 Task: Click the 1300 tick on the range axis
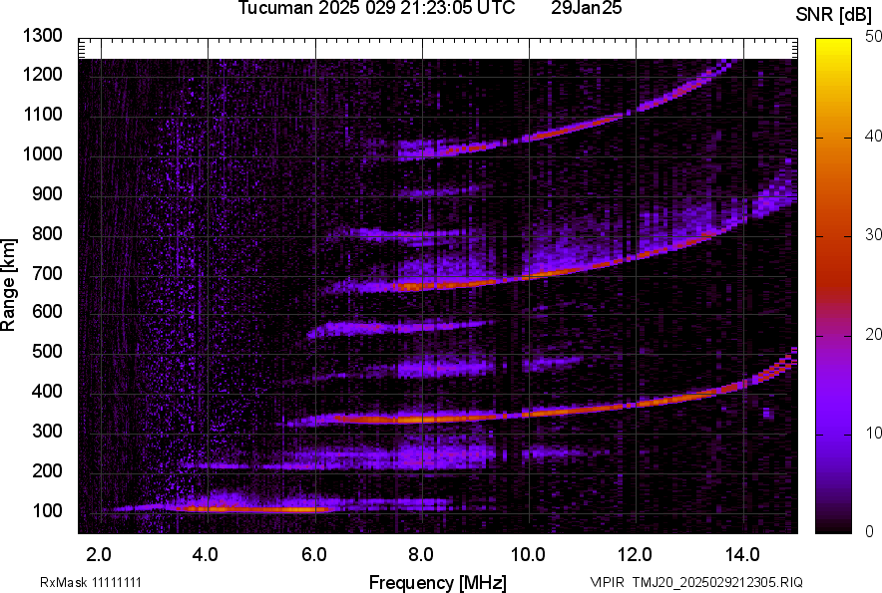point(43,37)
